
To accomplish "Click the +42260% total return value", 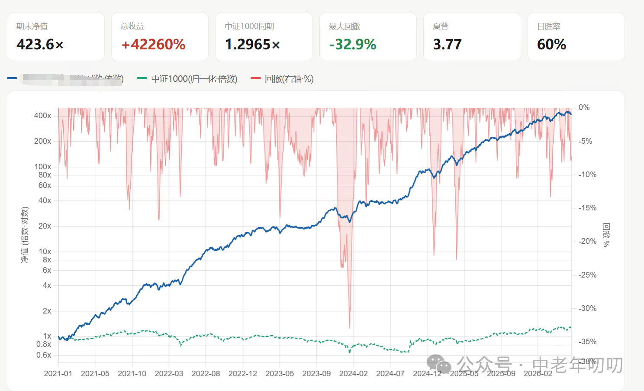I will coord(153,44).
